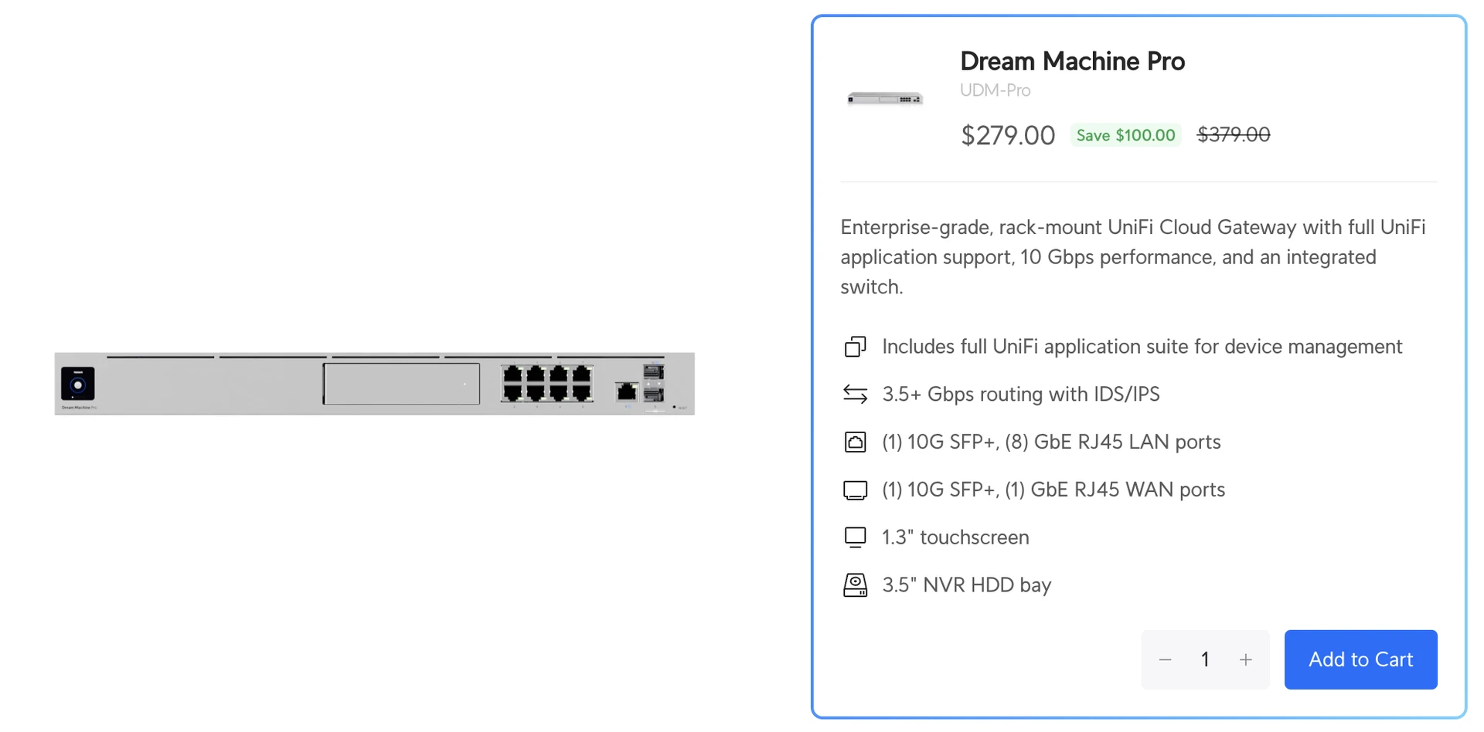Screen dimensions: 1484x732
Task: Click the routing arrows icon next to IDS/IPS
Action: [855, 394]
